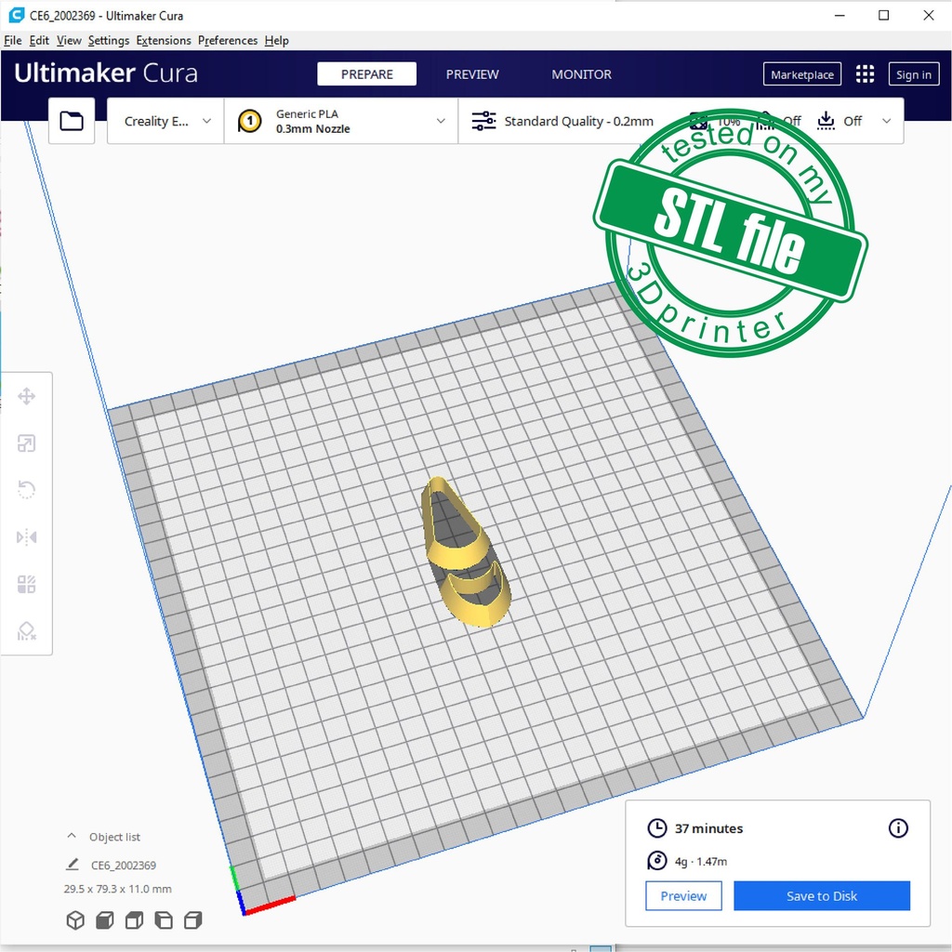Image resolution: width=952 pixels, height=952 pixels.
Task: Open the Generic PLA material dropdown
Action: click(341, 121)
